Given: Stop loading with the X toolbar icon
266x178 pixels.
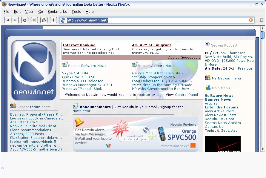Looking at the screenshot, I should 34,20.
